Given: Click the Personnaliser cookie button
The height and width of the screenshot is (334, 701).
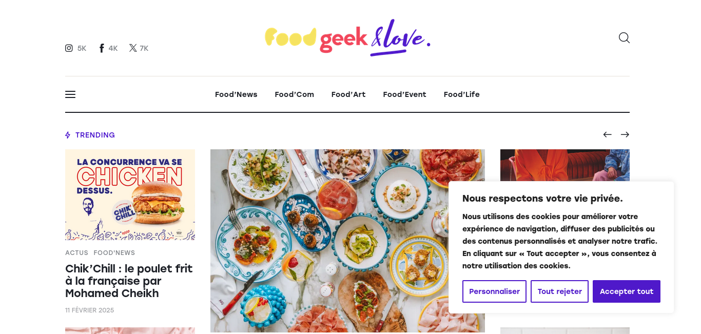Looking at the screenshot, I should tap(494, 291).
